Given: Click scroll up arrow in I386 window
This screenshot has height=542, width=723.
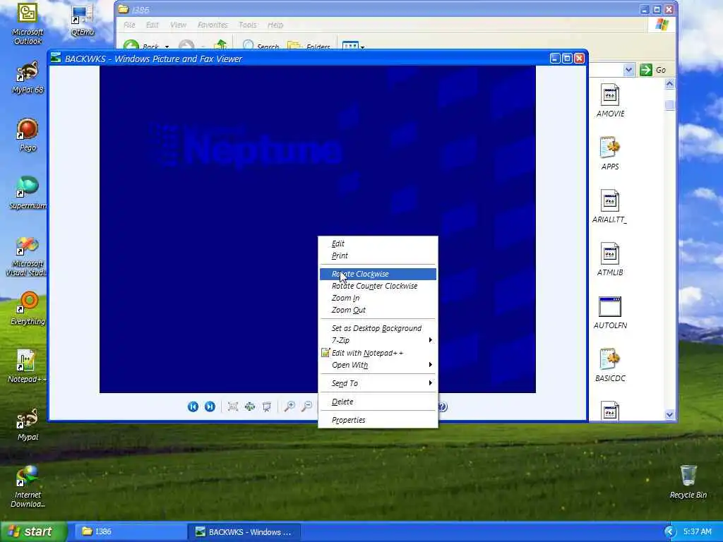Looking at the screenshot, I should (669, 83).
